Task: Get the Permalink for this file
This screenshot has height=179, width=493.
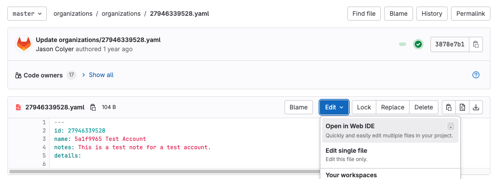Action: click(x=471, y=14)
